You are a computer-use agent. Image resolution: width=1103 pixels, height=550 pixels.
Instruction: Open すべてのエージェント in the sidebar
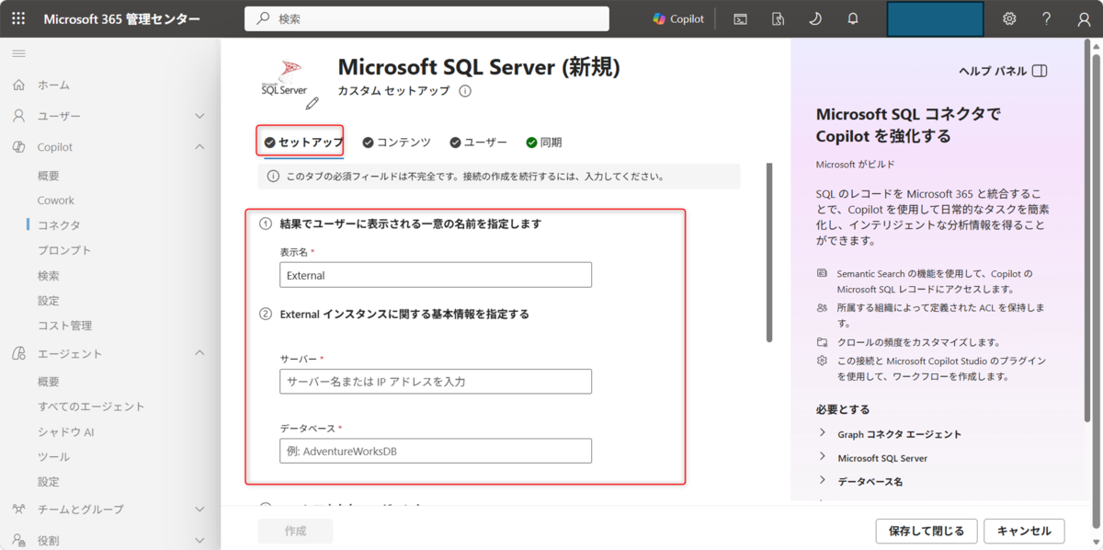pos(91,407)
